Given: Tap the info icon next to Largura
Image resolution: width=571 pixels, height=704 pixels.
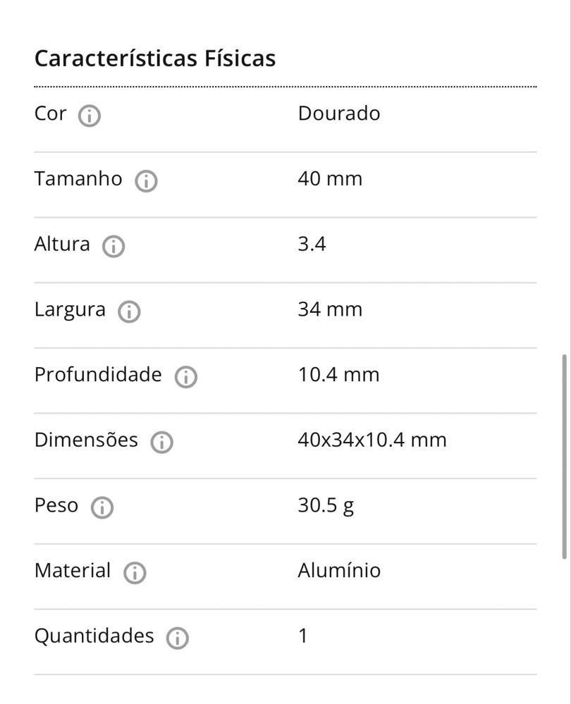Looking at the screenshot, I should pyautogui.click(x=130, y=311).
